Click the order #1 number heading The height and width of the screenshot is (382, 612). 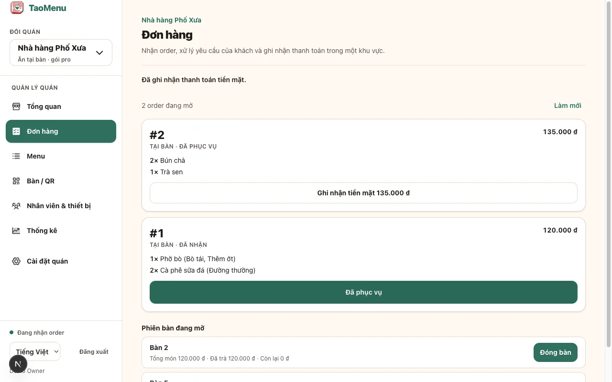pos(156,233)
